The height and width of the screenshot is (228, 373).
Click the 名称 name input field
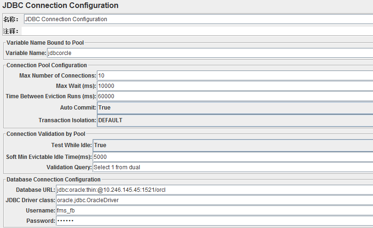[x=198, y=19]
